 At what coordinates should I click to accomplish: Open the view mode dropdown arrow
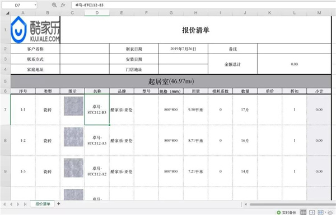325,212
